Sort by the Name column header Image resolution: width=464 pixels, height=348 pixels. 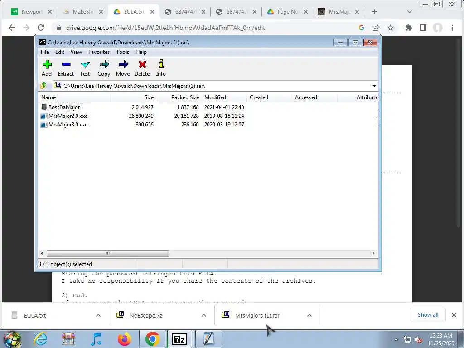(75, 97)
